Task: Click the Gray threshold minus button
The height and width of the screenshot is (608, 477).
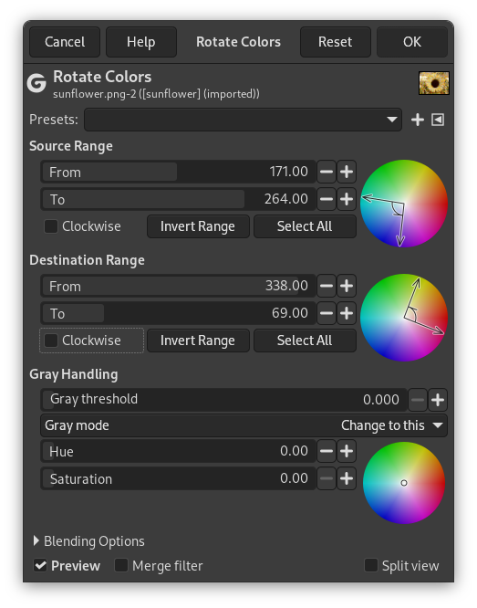Action: coord(418,400)
